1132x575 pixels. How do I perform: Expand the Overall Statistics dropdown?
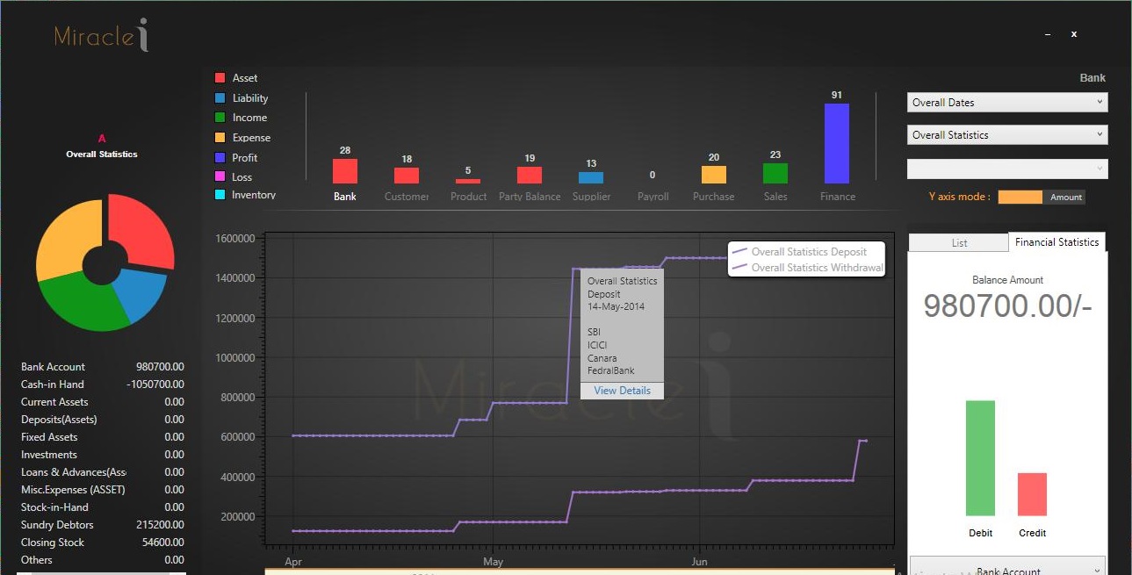coord(1007,135)
